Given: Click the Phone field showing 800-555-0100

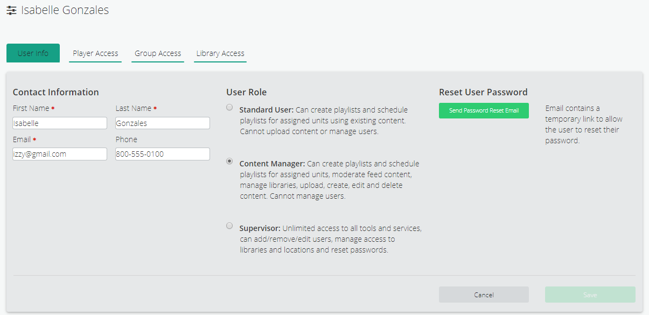Looking at the screenshot, I should pos(162,154).
